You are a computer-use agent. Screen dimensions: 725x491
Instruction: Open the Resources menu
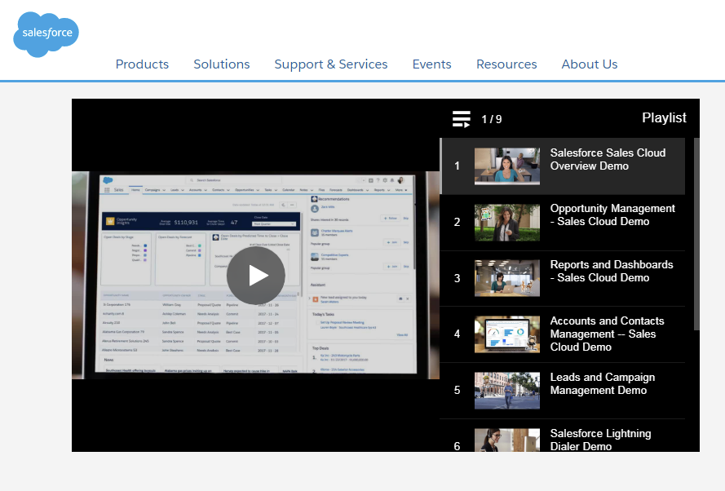(506, 64)
